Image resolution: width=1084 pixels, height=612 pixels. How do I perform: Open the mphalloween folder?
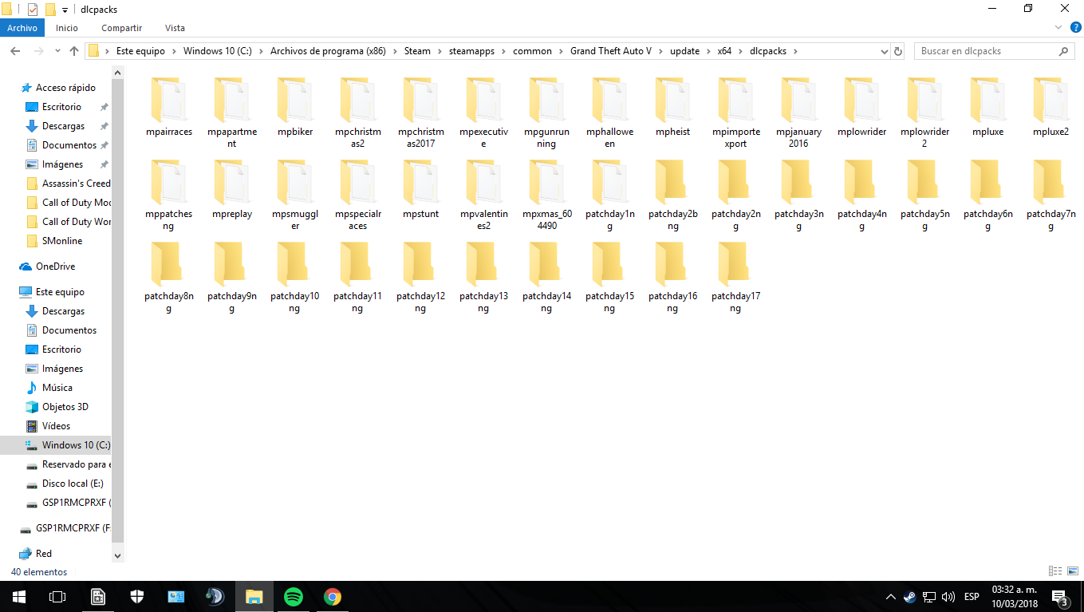pyautogui.click(x=609, y=113)
